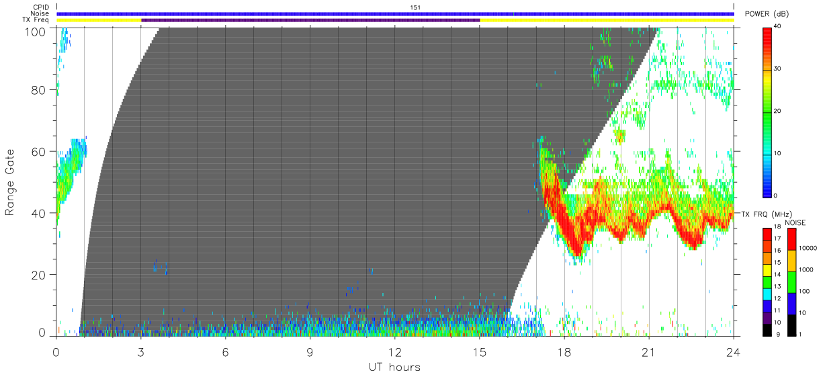825x381 pixels.
Task: Click the 15 tick label on the UT hours axis
Action: point(480,351)
